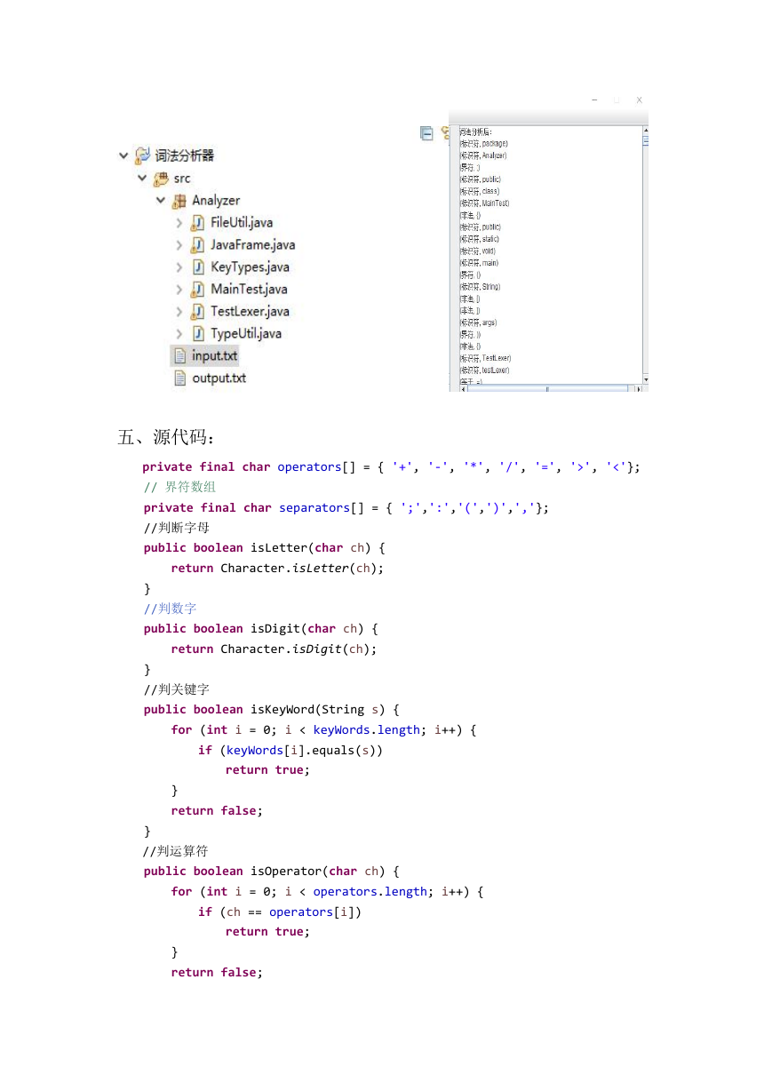Viewport: 772px width, 1091px height.
Task: Click the JavaFrame.java file icon
Action: click(198, 245)
